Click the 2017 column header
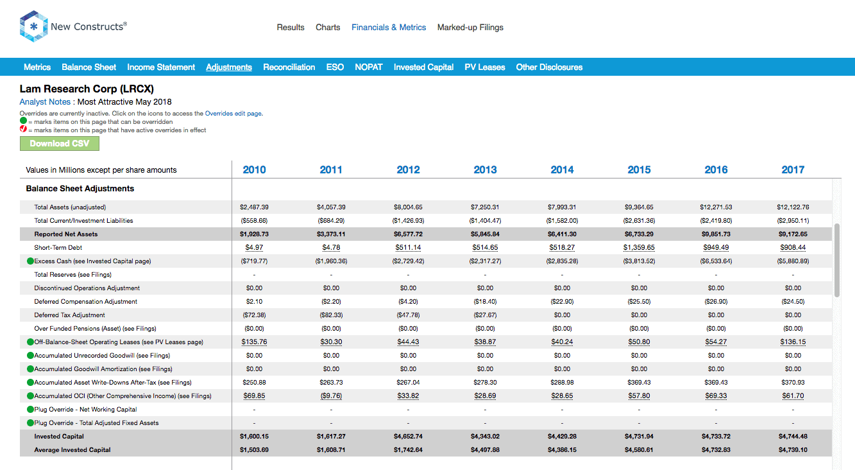This screenshot has width=855, height=470. pyautogui.click(x=793, y=170)
